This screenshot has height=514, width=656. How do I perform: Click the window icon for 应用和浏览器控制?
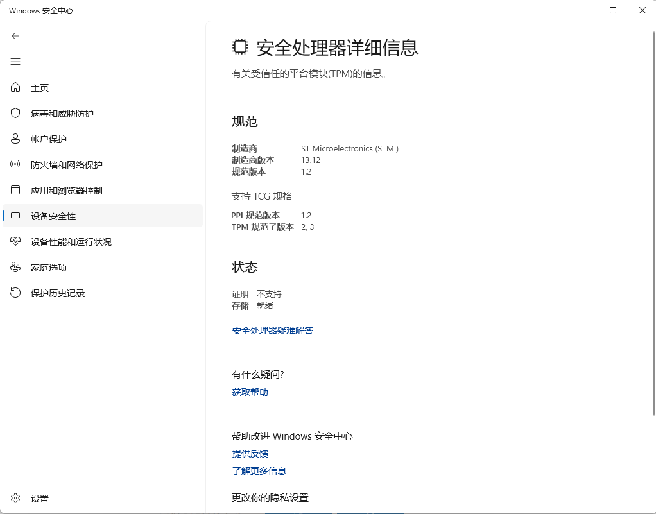tap(15, 191)
